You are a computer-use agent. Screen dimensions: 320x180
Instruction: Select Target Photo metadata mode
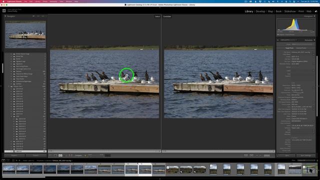pyautogui.click(x=289, y=48)
